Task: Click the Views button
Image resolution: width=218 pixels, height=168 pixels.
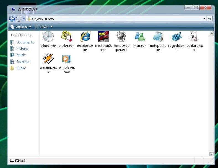Action: click(41, 27)
